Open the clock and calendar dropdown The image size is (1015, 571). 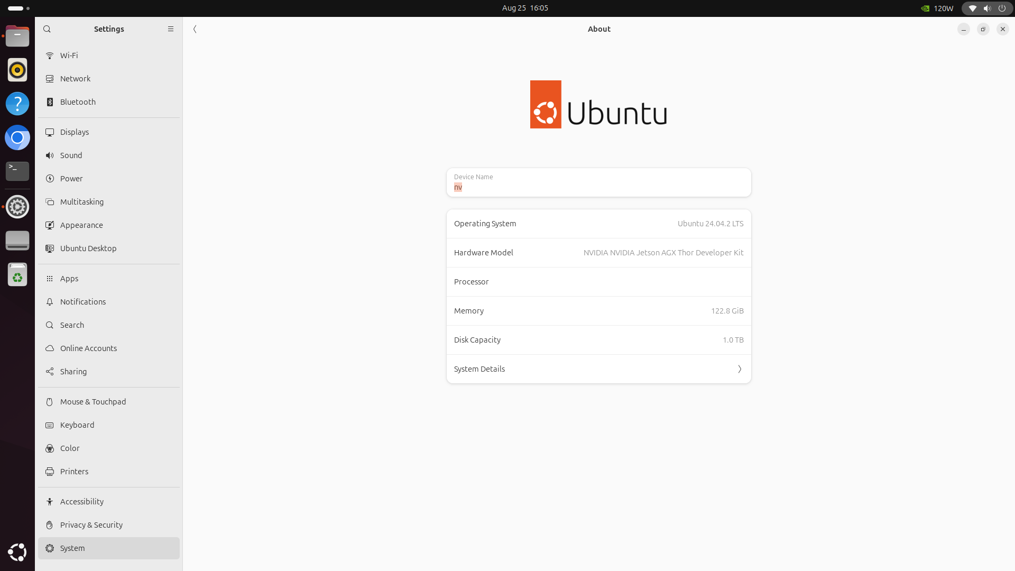[525, 8]
